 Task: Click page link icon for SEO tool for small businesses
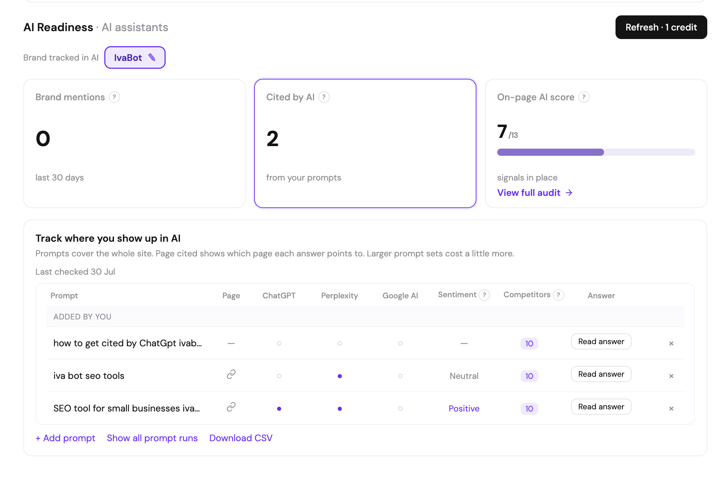[x=231, y=407]
